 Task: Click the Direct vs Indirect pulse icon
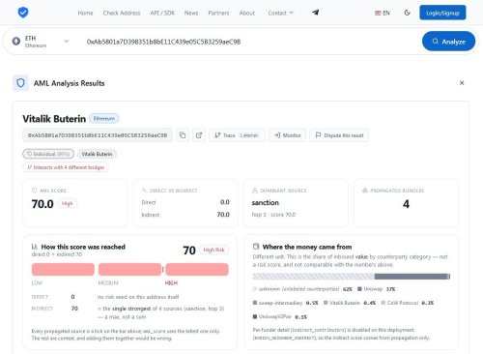click(x=144, y=191)
